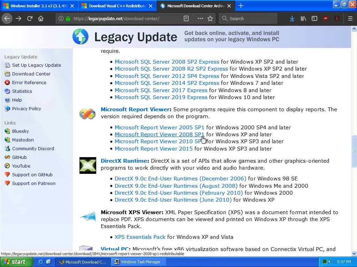Open a new browser tab
357x267 pixels.
point(241,6)
